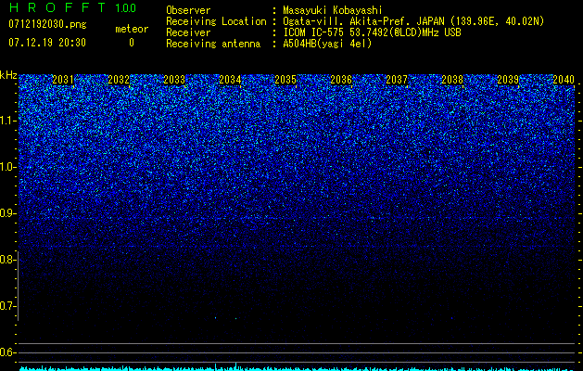Click the 2036 time marker
This screenshot has width=583, height=371.
click(341, 80)
